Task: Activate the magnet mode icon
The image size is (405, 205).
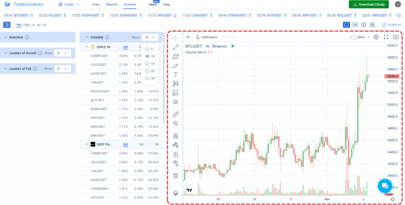Action: point(176,136)
